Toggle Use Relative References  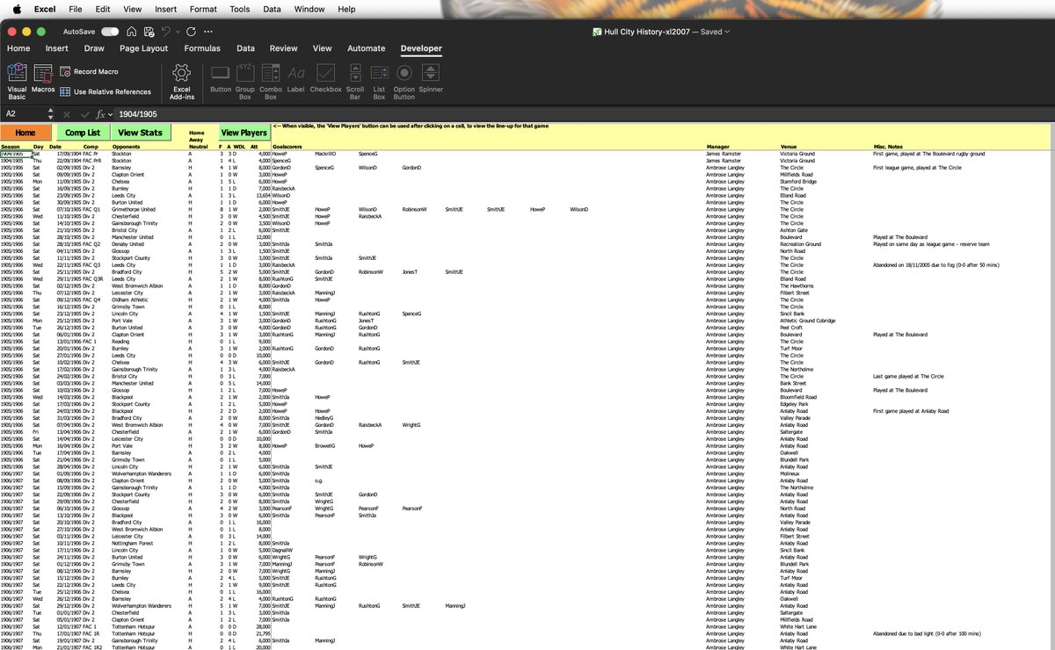105,91
